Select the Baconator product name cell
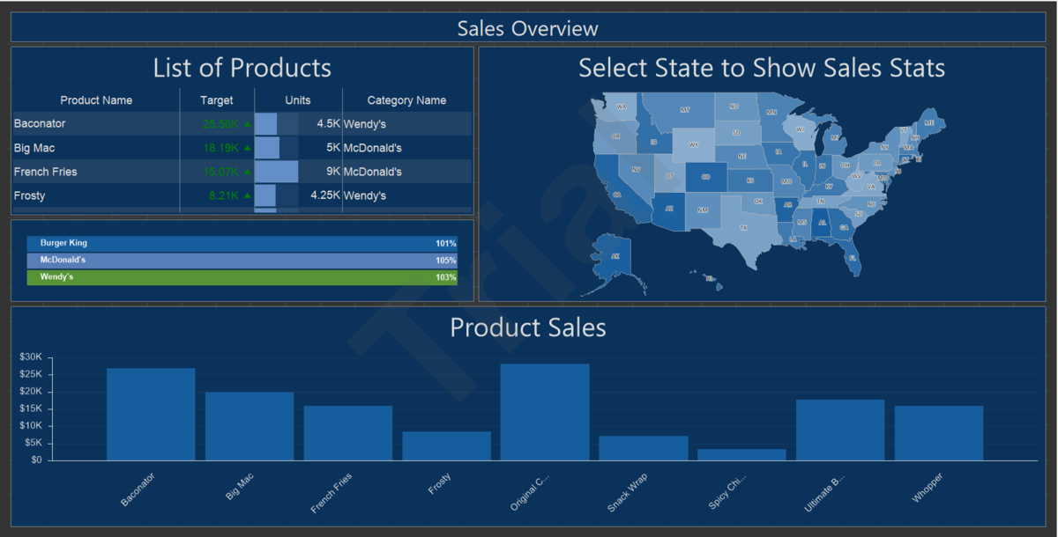Screen dimensions: 1058x537 coord(96,124)
